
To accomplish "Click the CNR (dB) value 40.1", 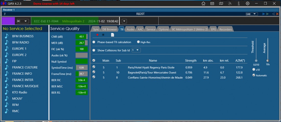I will 81,37.
